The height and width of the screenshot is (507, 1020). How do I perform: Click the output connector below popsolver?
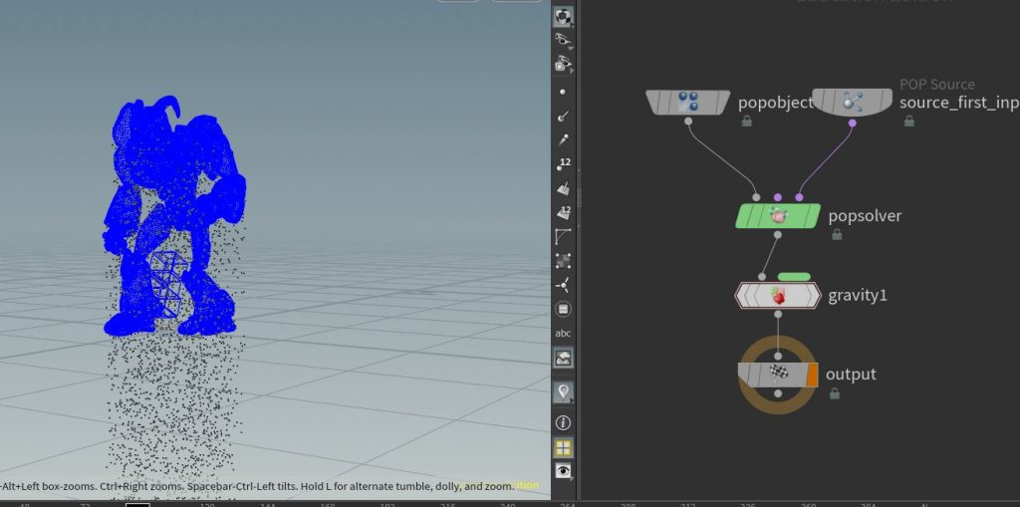point(777,235)
